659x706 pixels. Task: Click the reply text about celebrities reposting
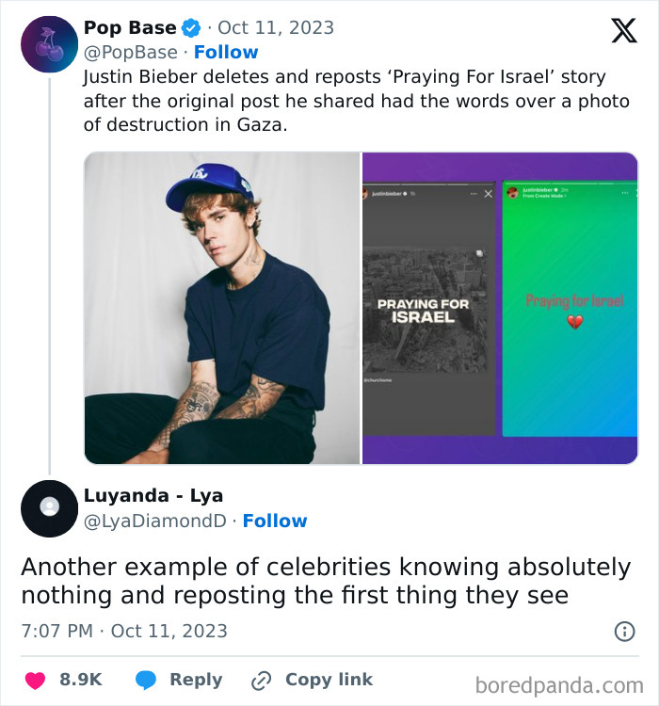coord(326,582)
